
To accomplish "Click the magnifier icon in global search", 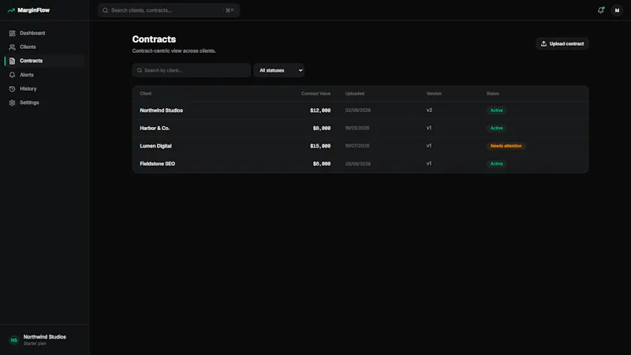I will 106,10.
